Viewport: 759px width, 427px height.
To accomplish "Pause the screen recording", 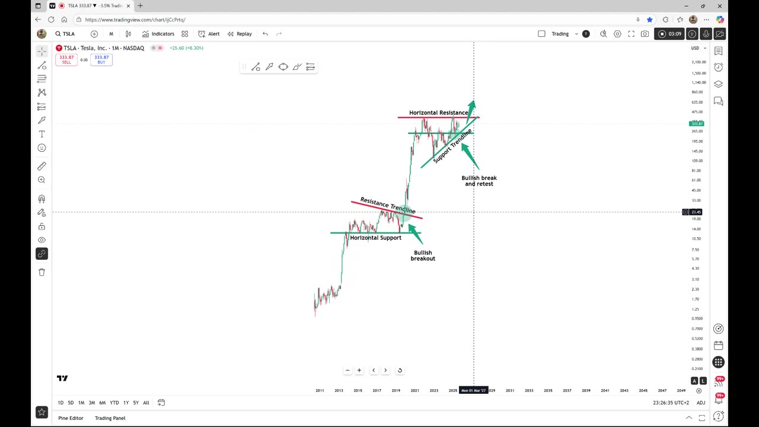I will tap(692, 34).
